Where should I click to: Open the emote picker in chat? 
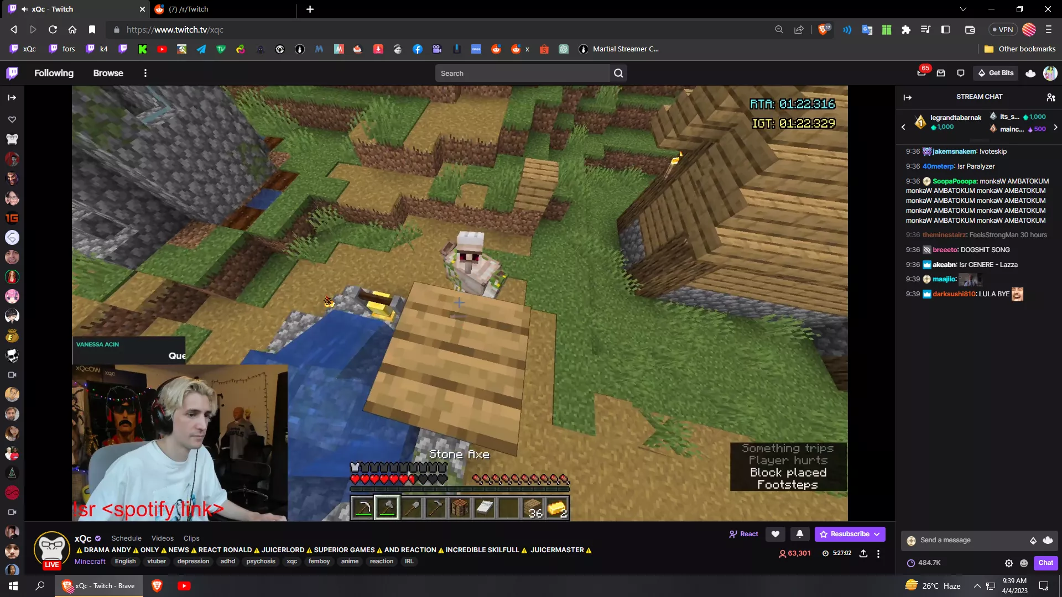[x=1024, y=563]
